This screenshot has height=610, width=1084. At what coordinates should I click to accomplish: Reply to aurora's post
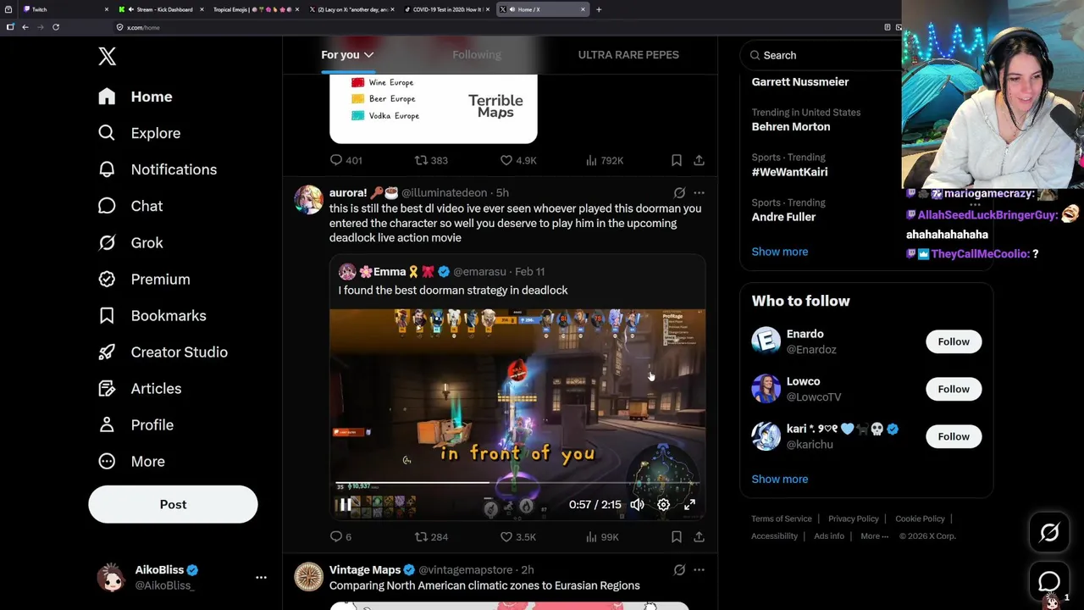click(x=340, y=537)
